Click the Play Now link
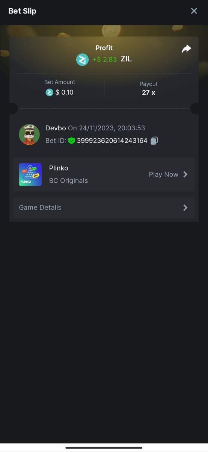Screen dimensions: 208x452 pos(164,174)
